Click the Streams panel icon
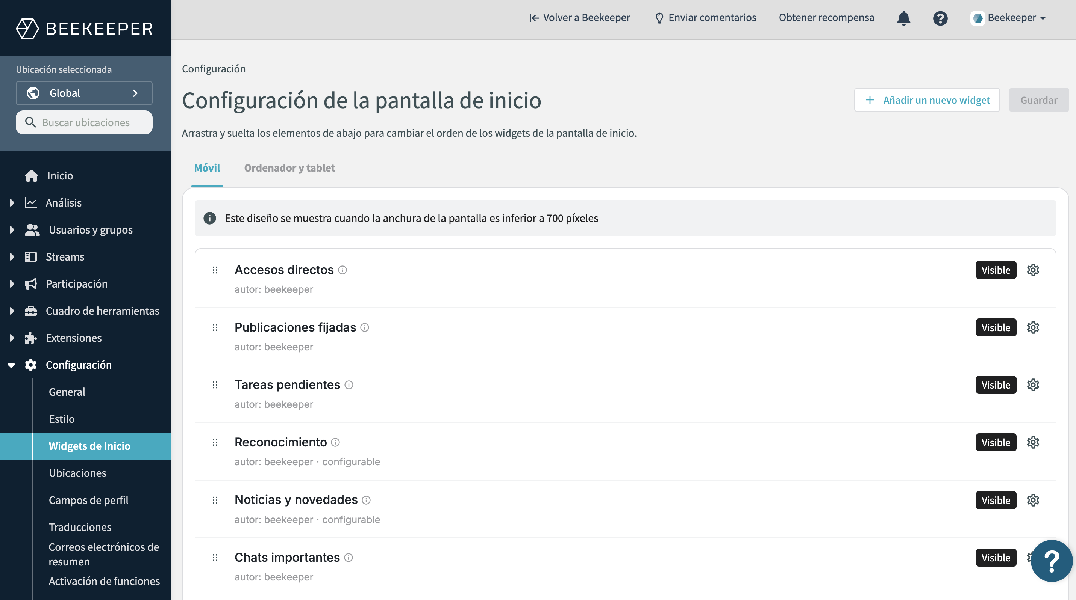The height and width of the screenshot is (600, 1076). 30,256
